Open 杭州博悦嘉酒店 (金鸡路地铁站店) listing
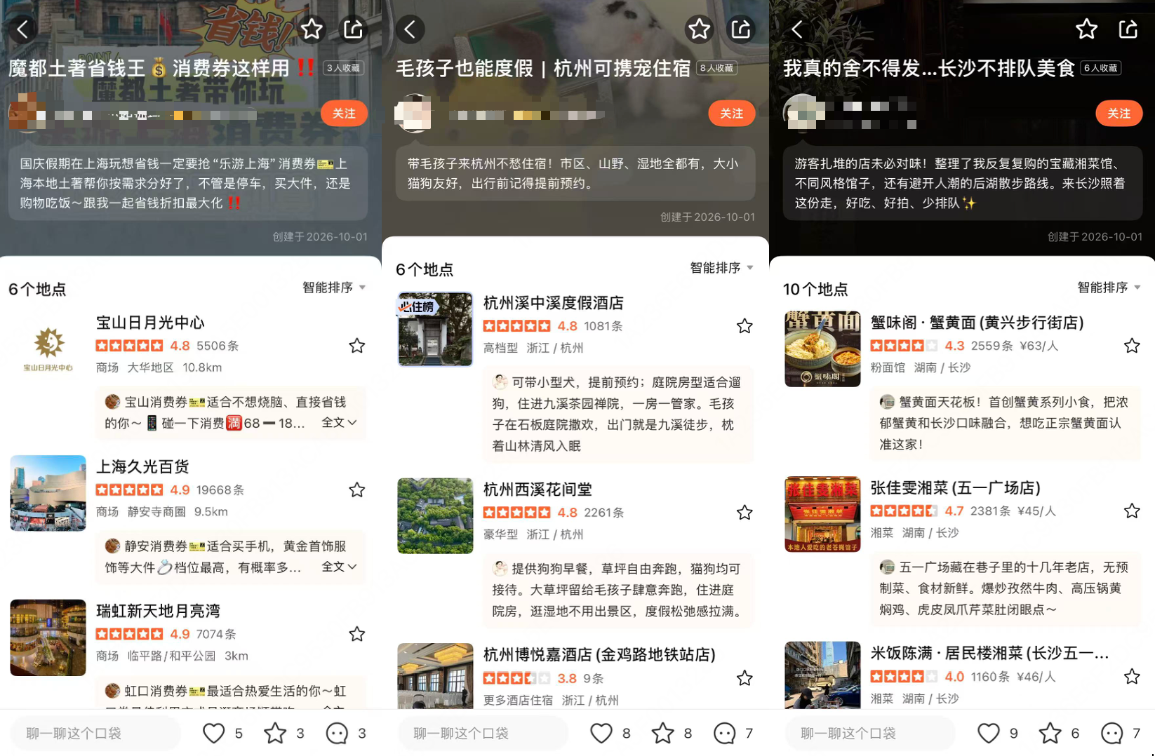1155x756 pixels. point(599,654)
